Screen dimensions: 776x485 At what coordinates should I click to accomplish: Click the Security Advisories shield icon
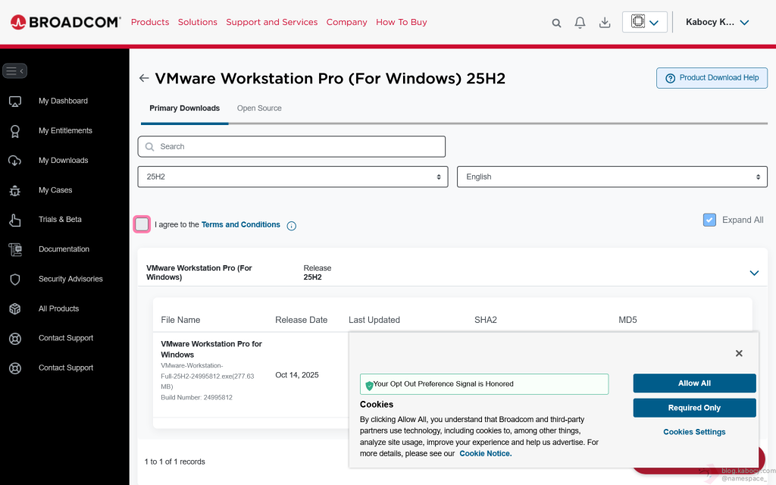point(14,280)
